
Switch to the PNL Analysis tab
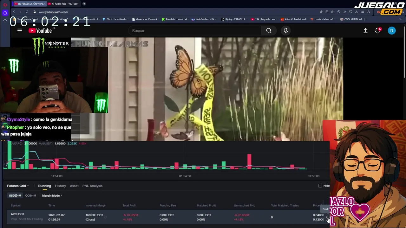click(92, 186)
